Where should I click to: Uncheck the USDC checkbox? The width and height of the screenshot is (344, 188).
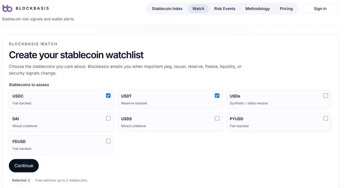coord(108,95)
